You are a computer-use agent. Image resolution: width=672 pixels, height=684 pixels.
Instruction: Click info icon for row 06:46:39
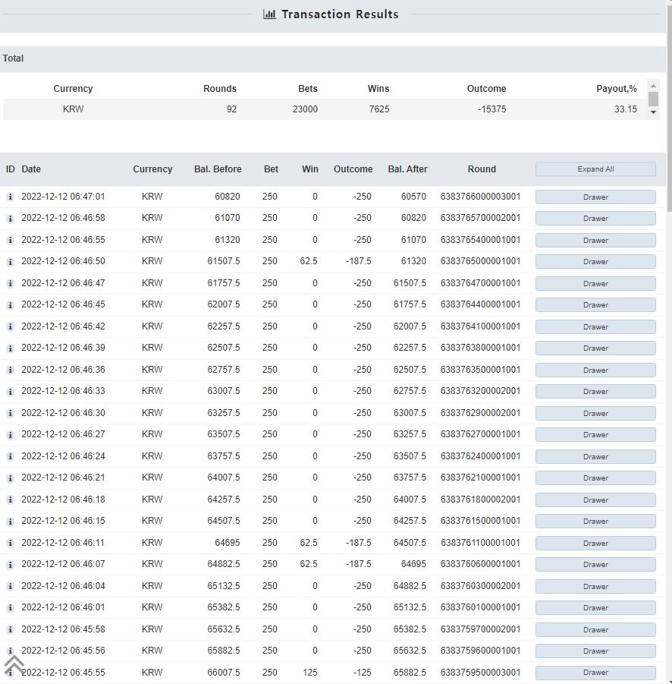11,348
